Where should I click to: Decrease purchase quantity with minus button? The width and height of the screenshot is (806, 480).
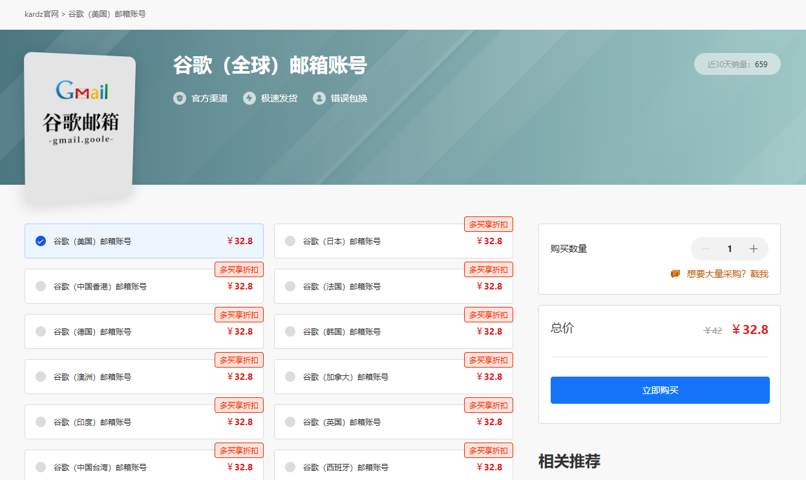coord(706,249)
